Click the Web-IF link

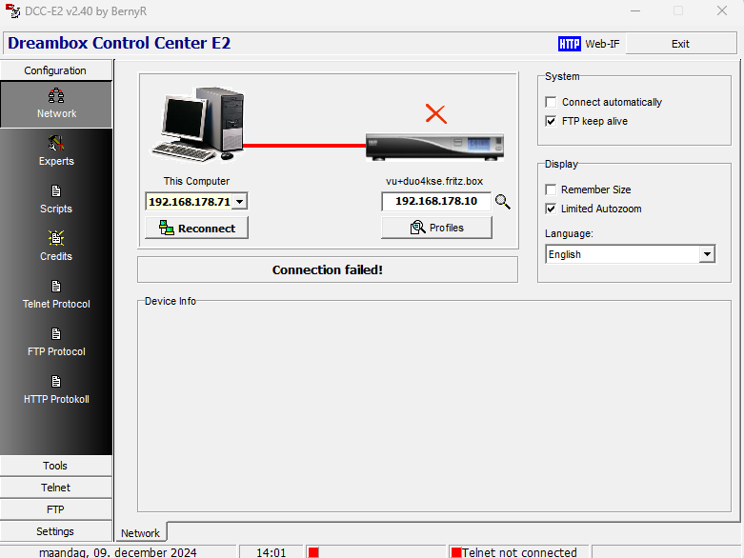[x=602, y=44]
